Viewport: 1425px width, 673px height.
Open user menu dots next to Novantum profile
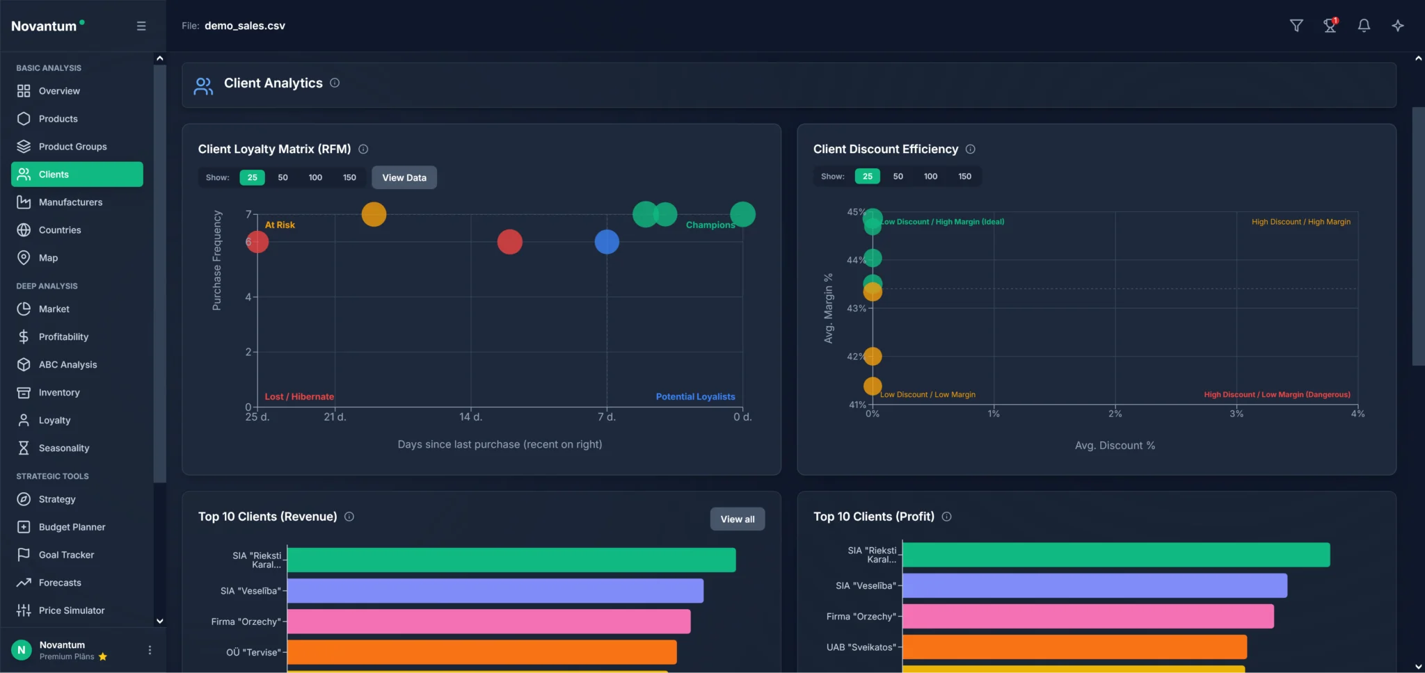point(150,650)
